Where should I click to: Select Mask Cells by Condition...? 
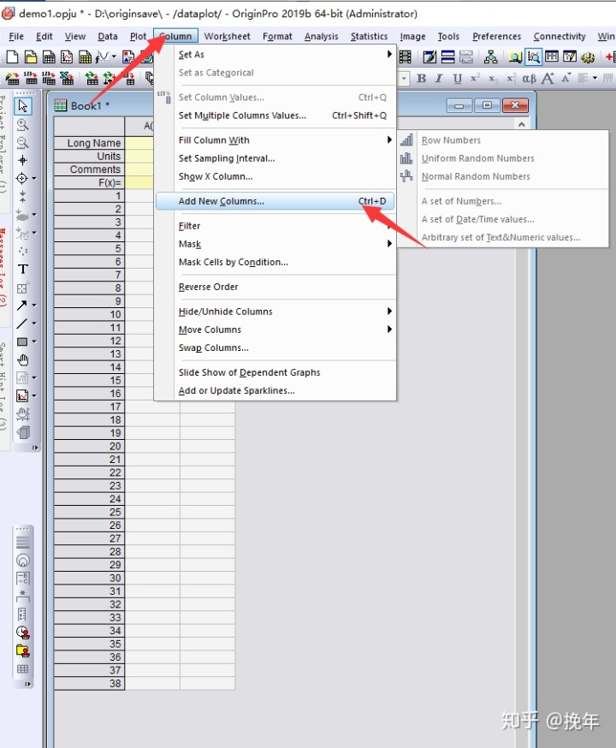pyautogui.click(x=283, y=262)
